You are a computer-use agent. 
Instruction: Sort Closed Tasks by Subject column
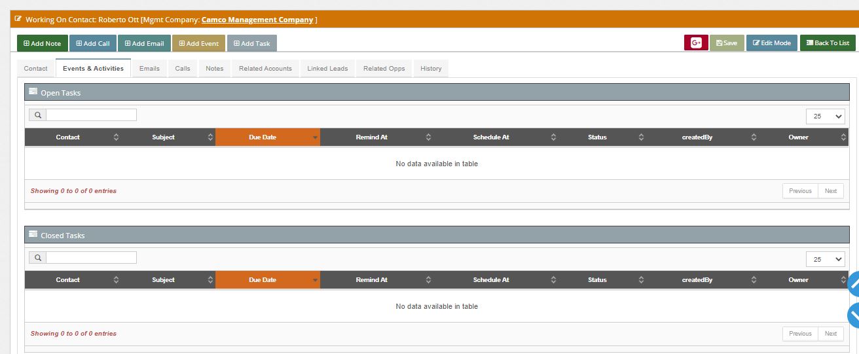tap(170, 280)
